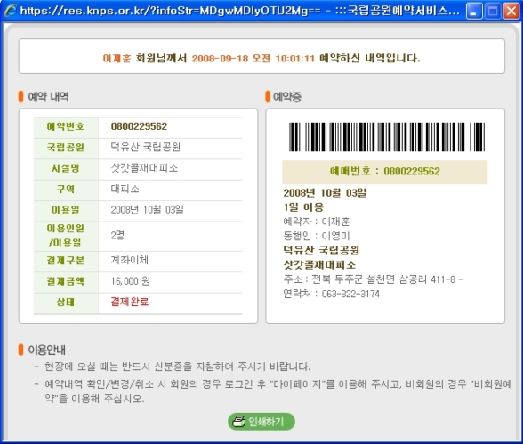This screenshot has height=444, width=523.
Task: Click orange marker beside 이용안내 heading
Action: [20, 350]
